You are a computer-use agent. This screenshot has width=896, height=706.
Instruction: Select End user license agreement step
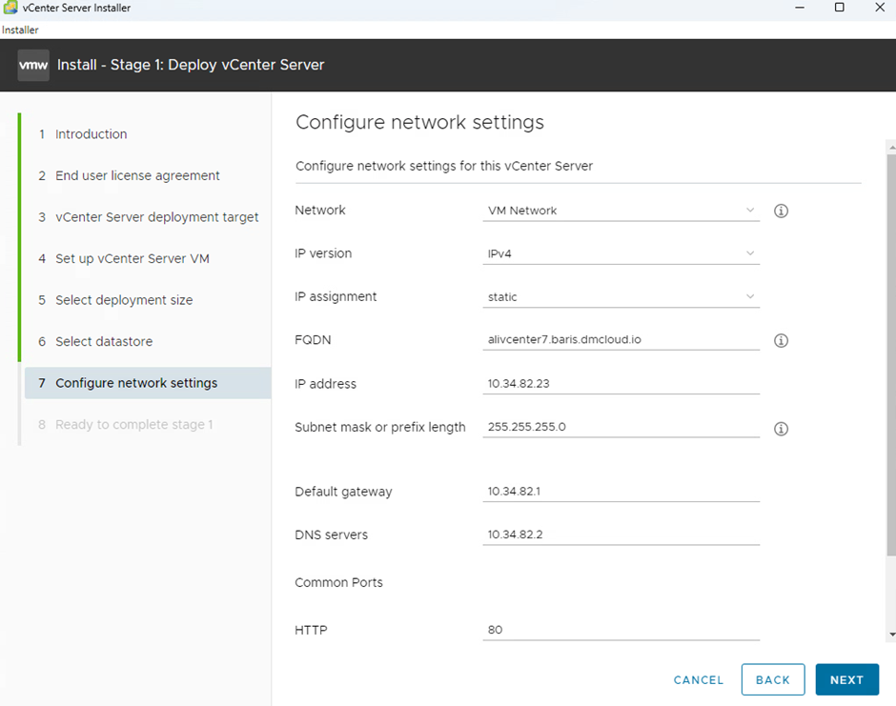pyautogui.click(x=137, y=176)
